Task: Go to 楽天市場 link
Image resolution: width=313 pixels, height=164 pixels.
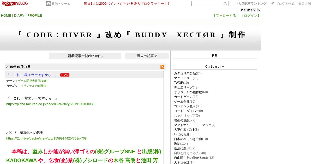Action: [305, 4]
